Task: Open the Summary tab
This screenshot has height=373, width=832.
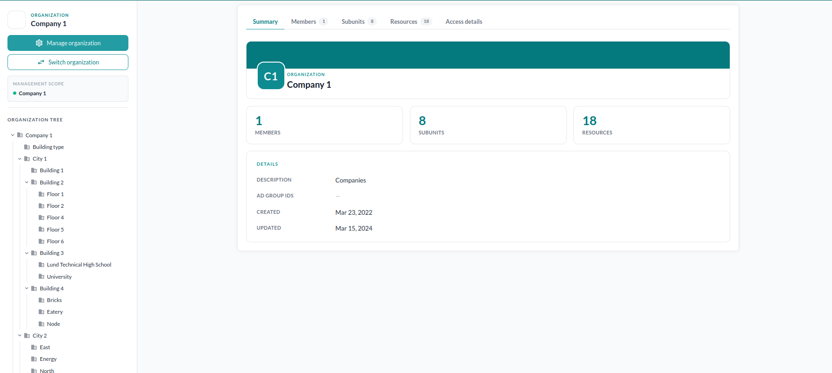Action: 265,21
